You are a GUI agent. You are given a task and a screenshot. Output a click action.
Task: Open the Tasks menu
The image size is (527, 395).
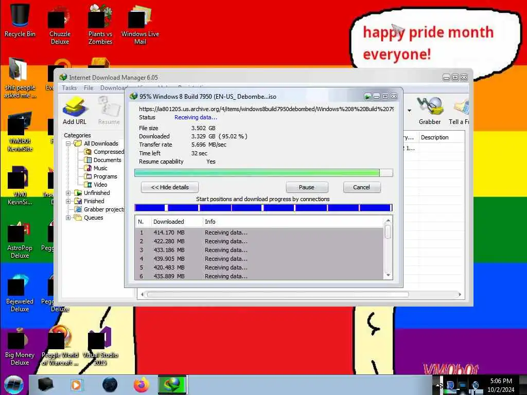click(69, 88)
